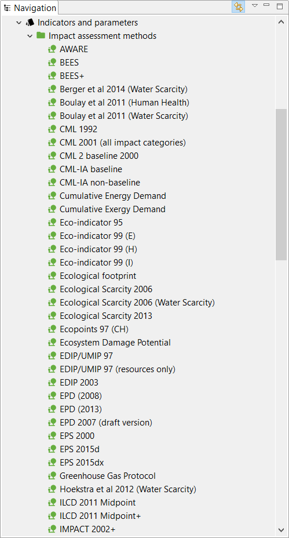Click the green Impact assessment methods folder icon

tap(41, 35)
